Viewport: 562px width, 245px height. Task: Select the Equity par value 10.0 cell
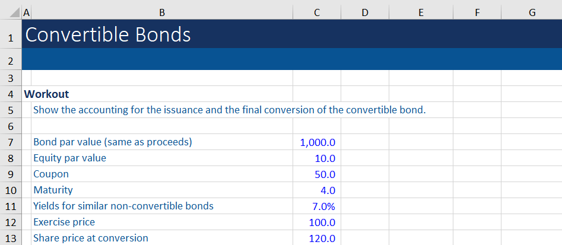point(317,158)
